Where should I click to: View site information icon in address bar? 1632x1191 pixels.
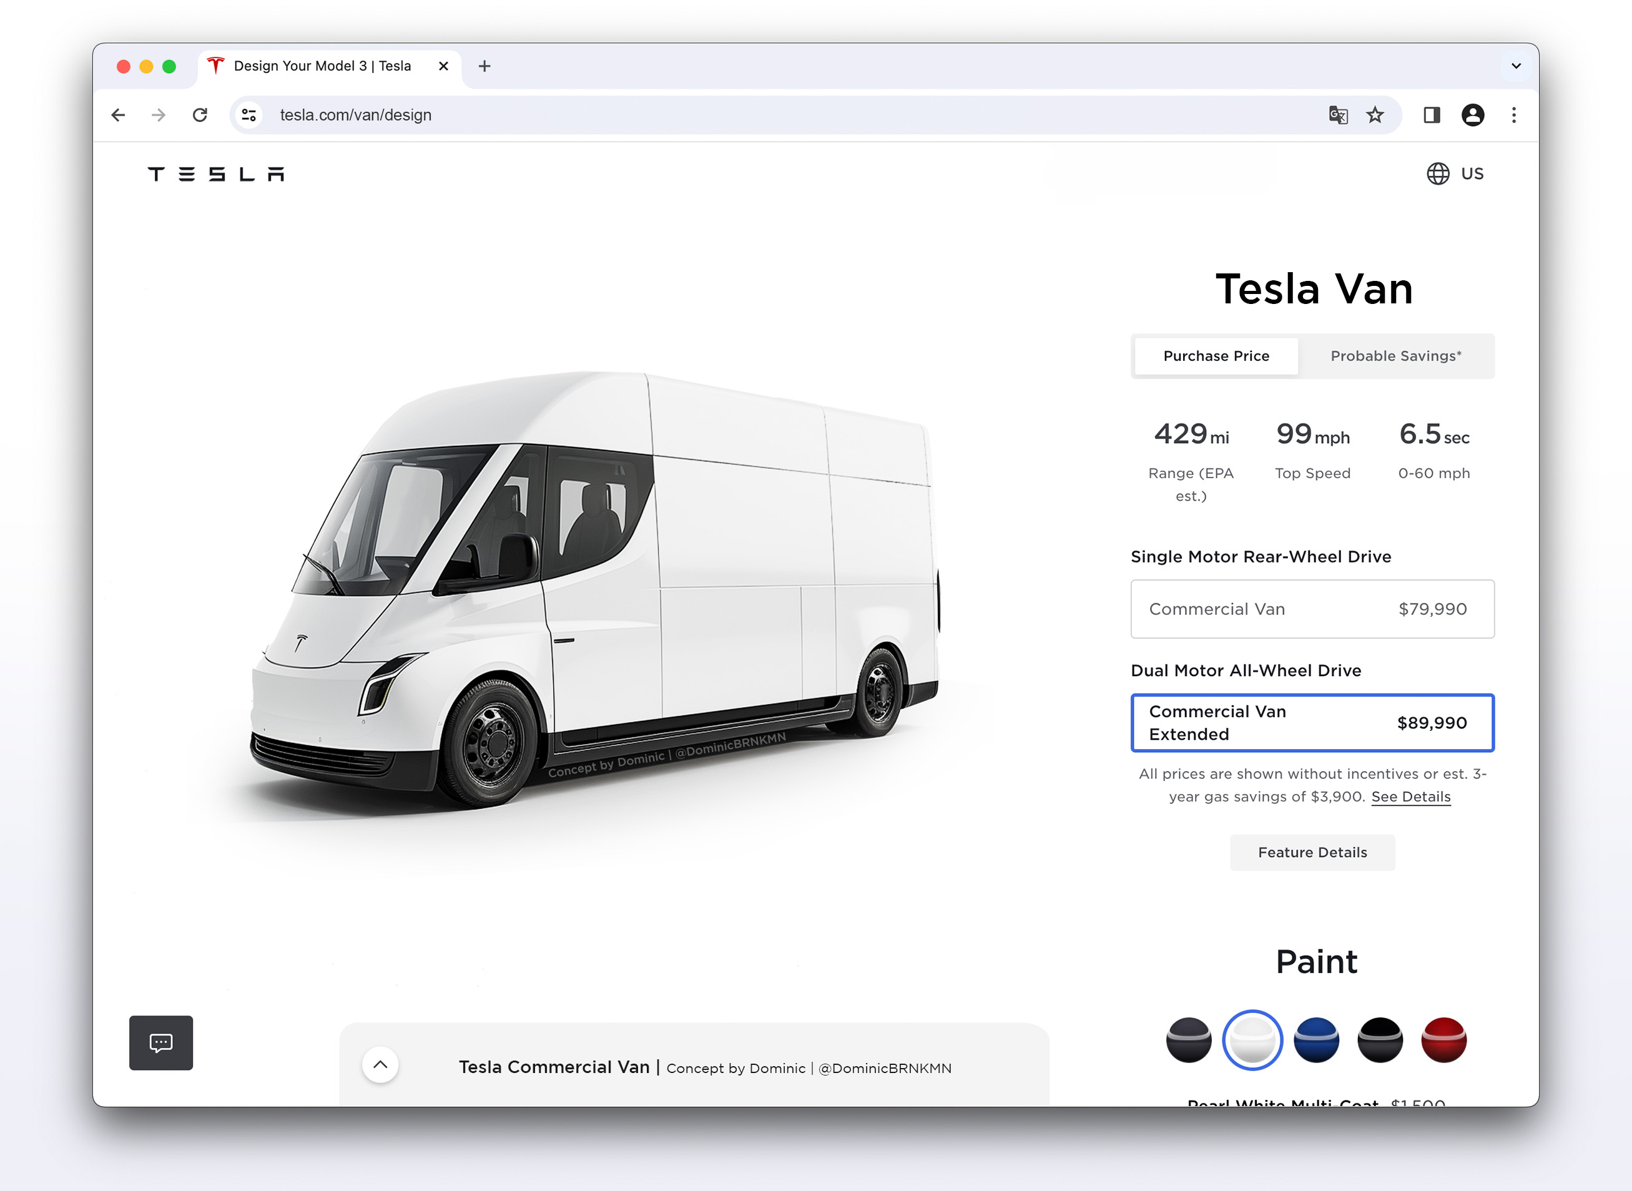click(250, 115)
